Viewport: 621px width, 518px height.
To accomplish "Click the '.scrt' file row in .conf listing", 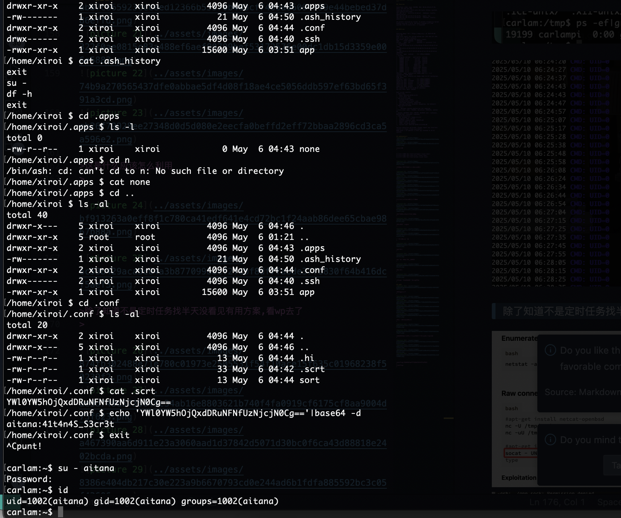I will 166,369.
